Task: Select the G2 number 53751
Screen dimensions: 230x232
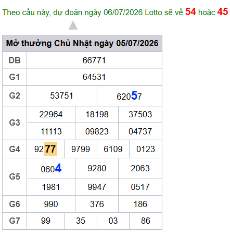Action: tap(61, 95)
